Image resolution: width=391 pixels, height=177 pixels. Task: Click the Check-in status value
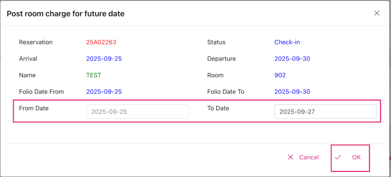coord(287,42)
